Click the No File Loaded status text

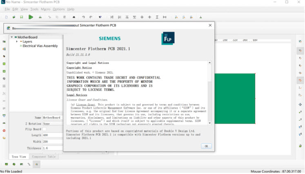pyautogui.click(x=11, y=172)
